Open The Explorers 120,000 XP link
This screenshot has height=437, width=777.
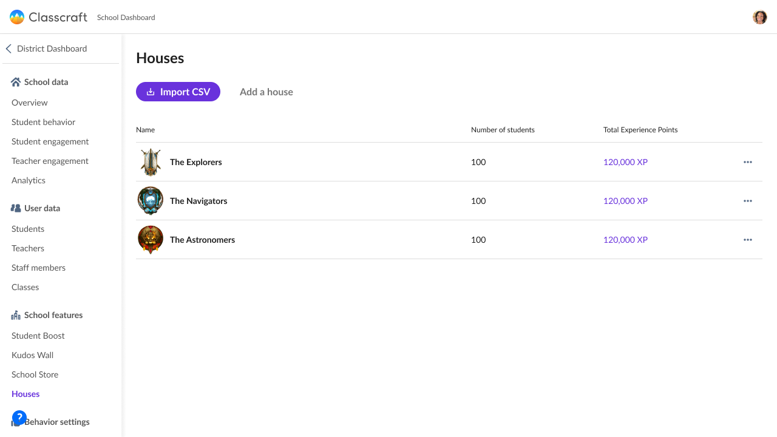625,162
